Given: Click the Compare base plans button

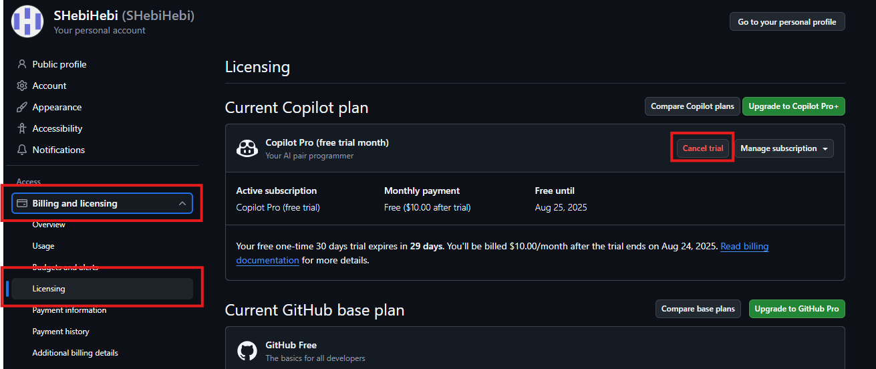Looking at the screenshot, I should pos(698,309).
